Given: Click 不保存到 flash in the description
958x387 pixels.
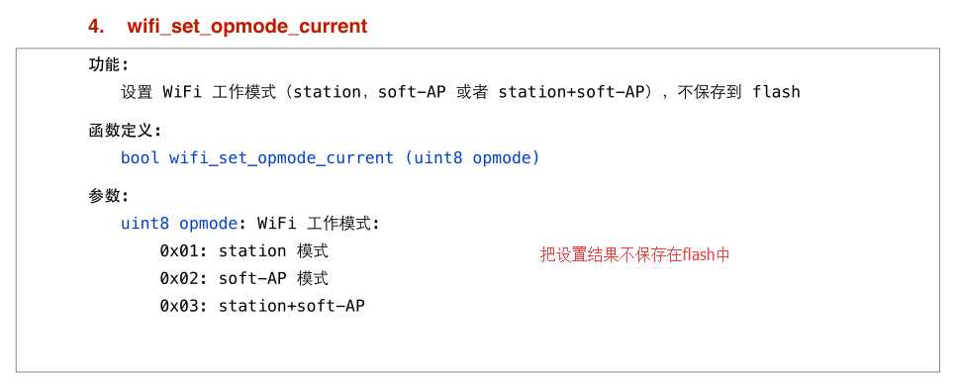Looking at the screenshot, I should pyautogui.click(x=738, y=92).
